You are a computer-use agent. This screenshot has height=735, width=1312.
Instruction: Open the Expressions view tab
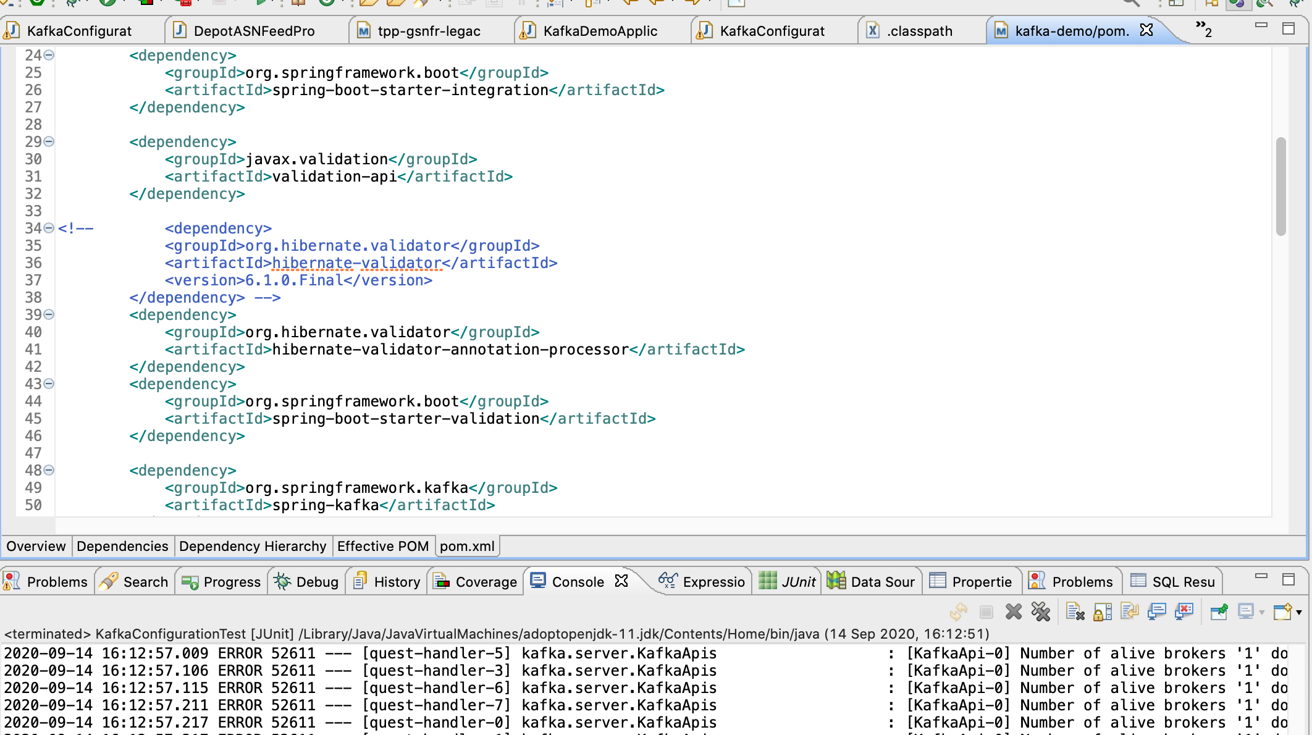coord(702,582)
